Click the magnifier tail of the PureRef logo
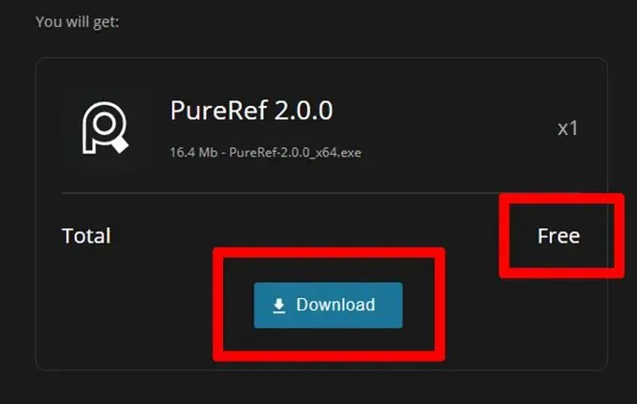 click(x=120, y=144)
